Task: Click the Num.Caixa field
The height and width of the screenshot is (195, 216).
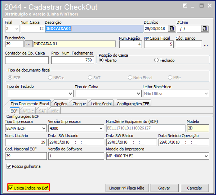Action: (x=33, y=29)
